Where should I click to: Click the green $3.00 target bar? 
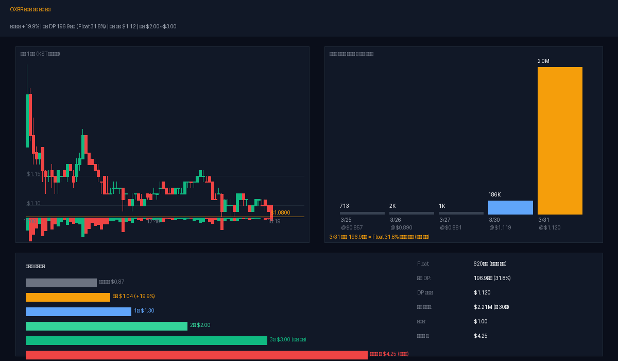click(146, 340)
